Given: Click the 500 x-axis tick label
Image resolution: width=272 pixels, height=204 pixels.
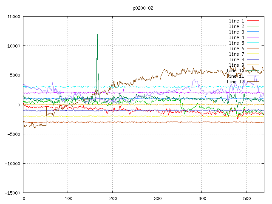Looking at the screenshot, I should pyautogui.click(x=246, y=198).
